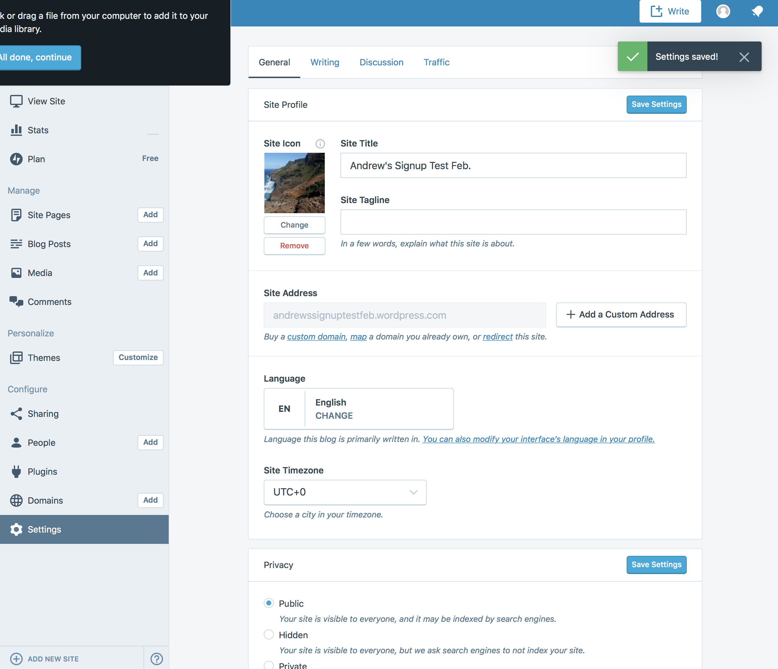778x669 pixels.
Task: Click the custom domain link
Action: click(x=316, y=337)
